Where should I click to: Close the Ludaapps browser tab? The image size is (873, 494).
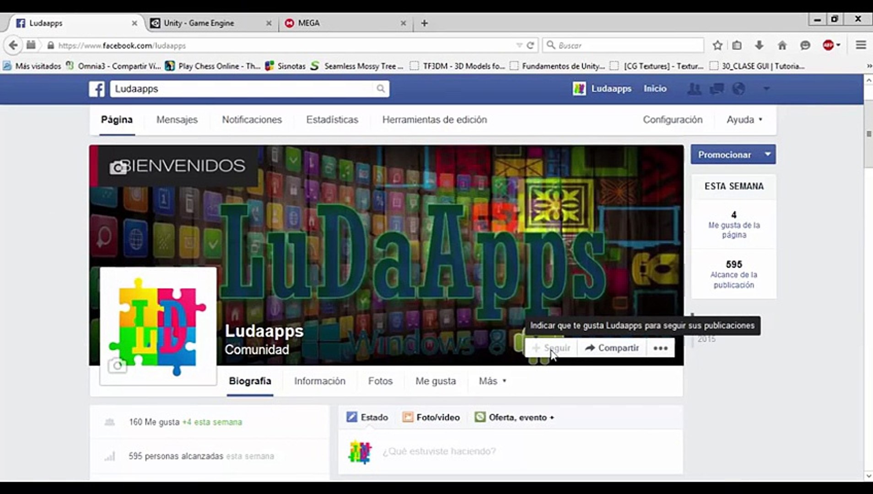pyautogui.click(x=134, y=23)
